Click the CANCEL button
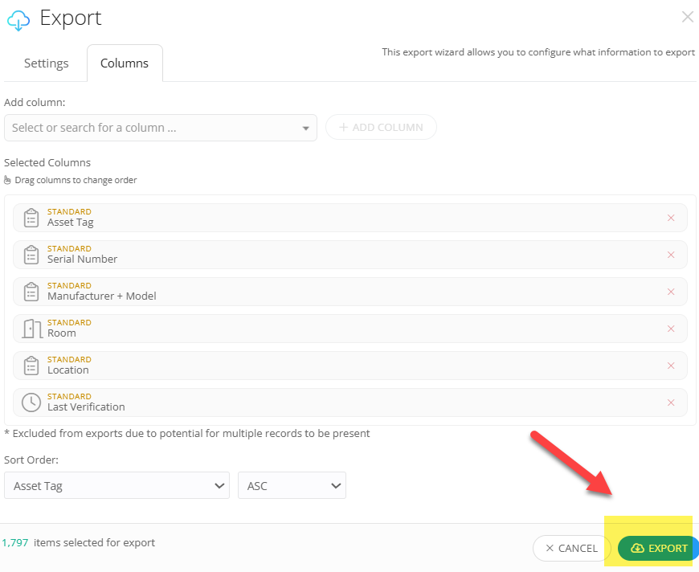 [x=571, y=548]
